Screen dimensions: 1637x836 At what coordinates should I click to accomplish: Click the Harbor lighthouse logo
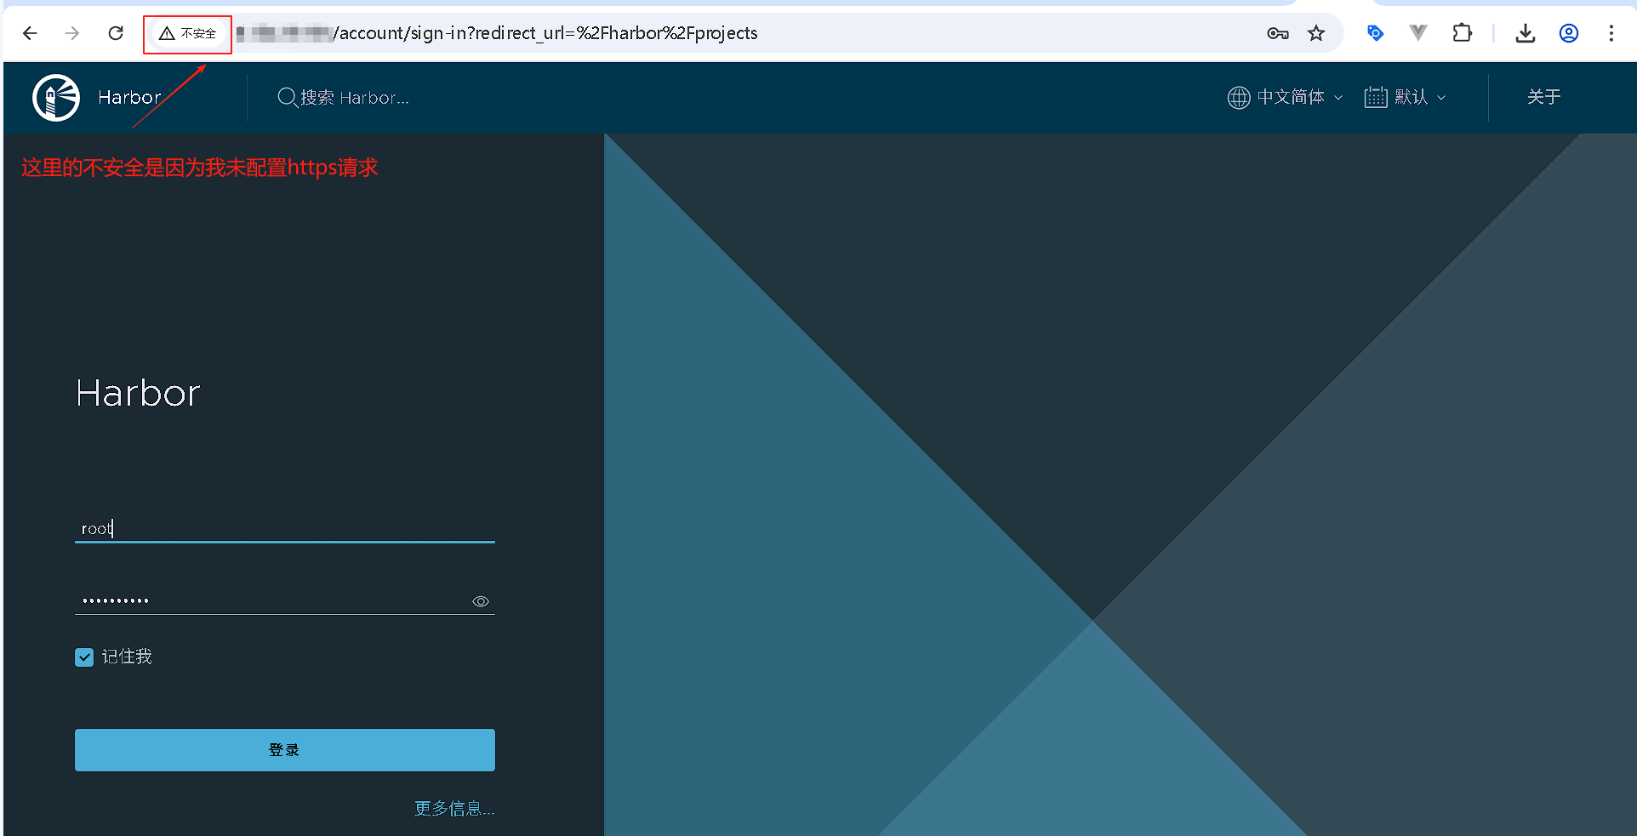[56, 98]
